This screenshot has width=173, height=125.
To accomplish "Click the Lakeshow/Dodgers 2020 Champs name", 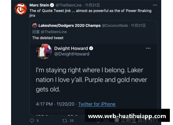I will [70, 26].
